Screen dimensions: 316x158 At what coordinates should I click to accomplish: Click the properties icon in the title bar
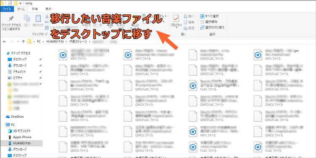point(10,3)
